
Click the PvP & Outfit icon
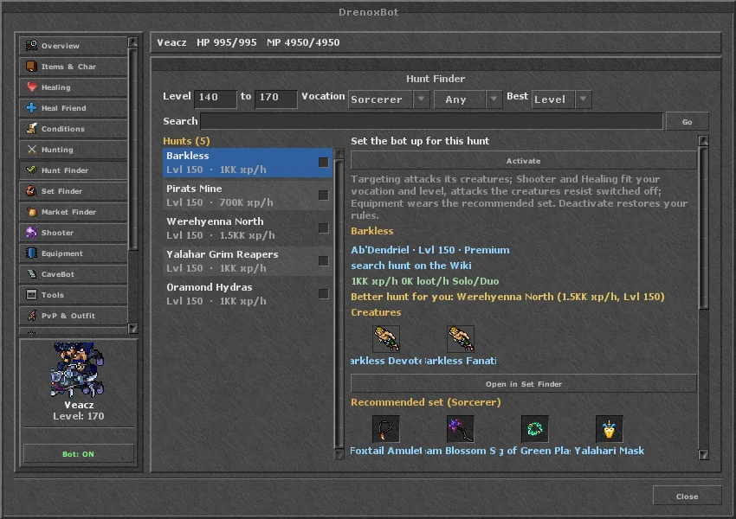click(31, 315)
